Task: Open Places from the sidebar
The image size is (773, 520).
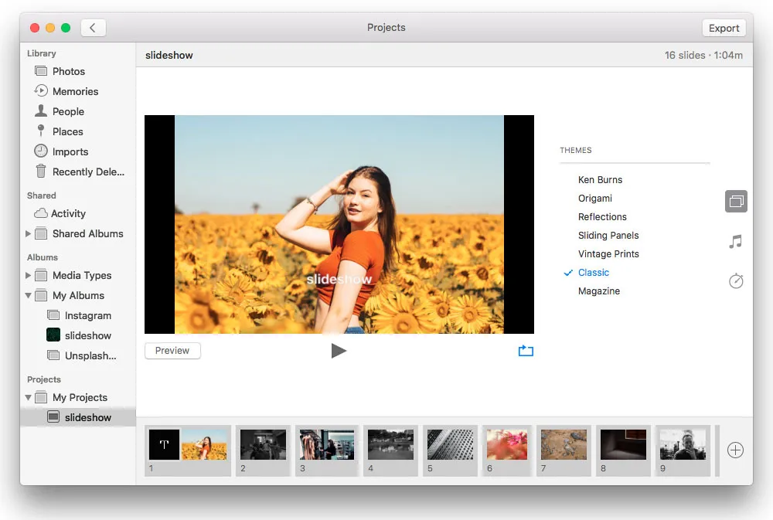Action: 66,131
